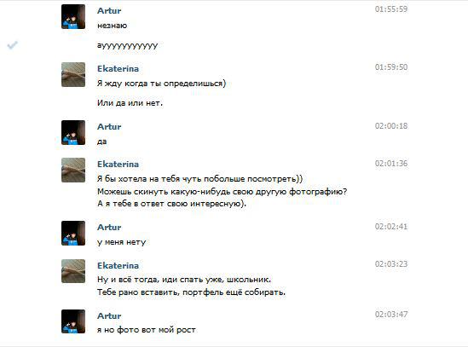Click the 02:01:36 timestamp

391,164
